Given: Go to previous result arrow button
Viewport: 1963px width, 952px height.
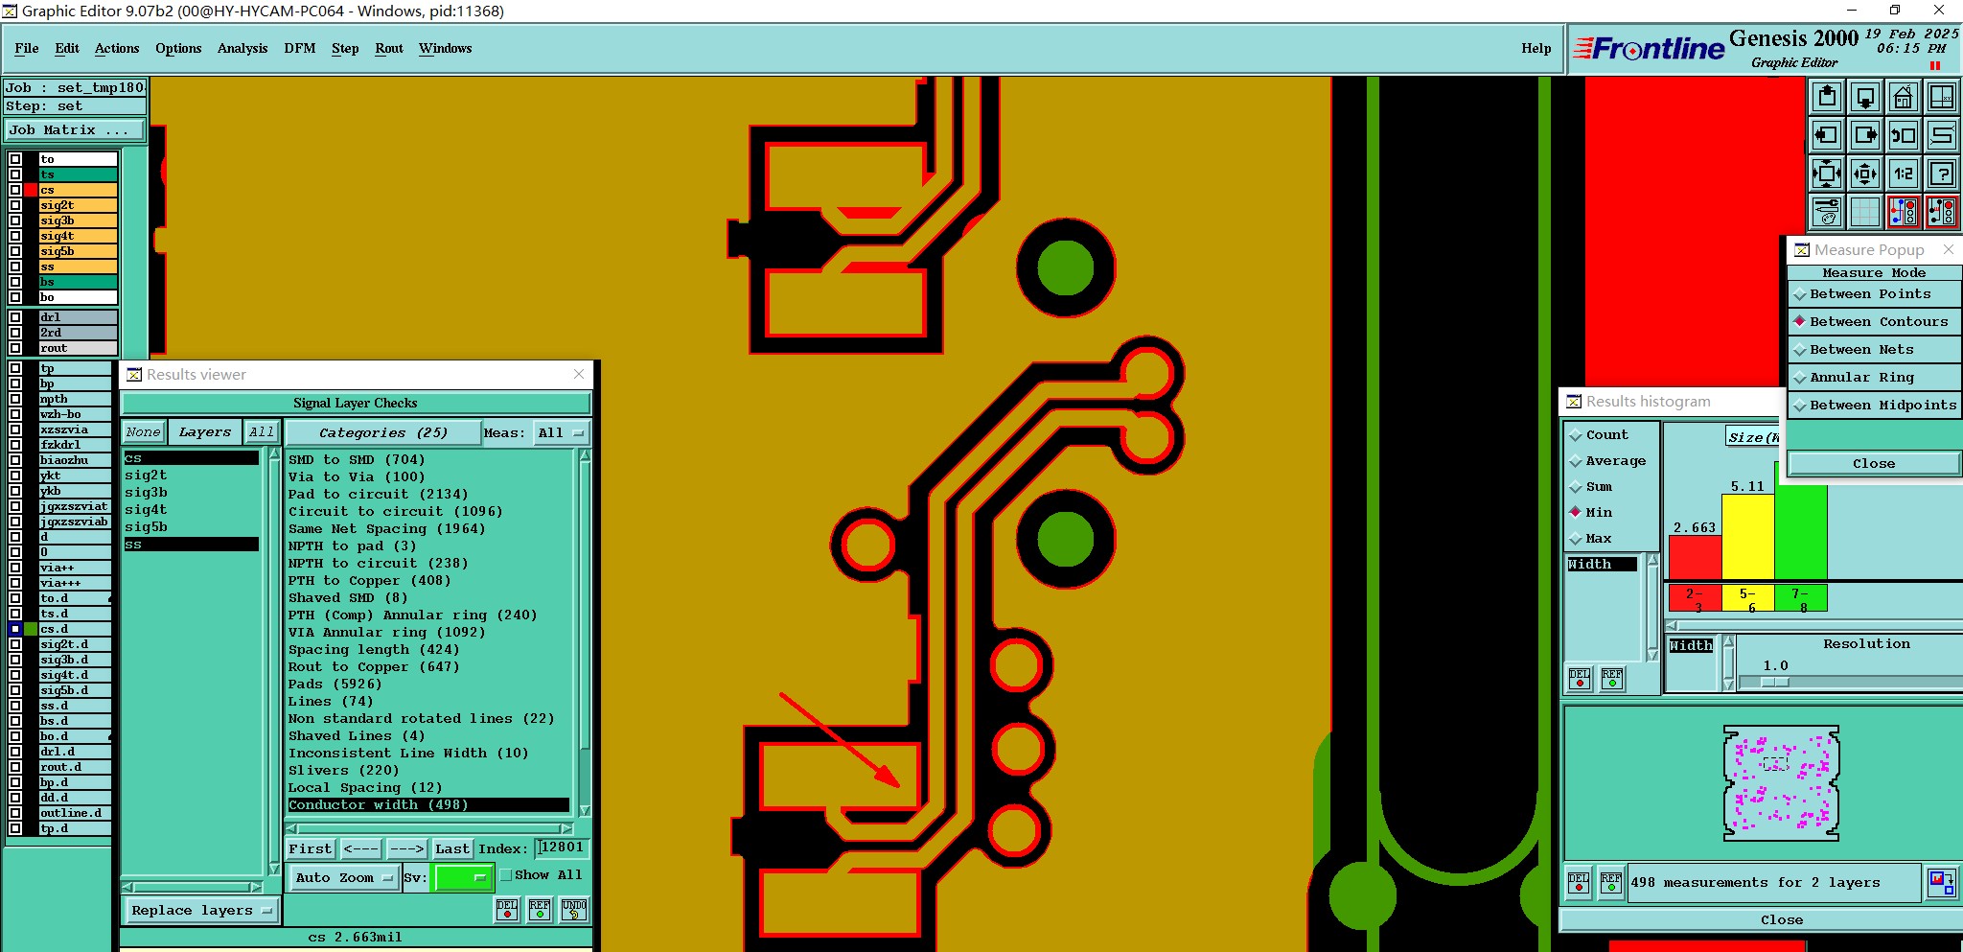Looking at the screenshot, I should (x=360, y=849).
